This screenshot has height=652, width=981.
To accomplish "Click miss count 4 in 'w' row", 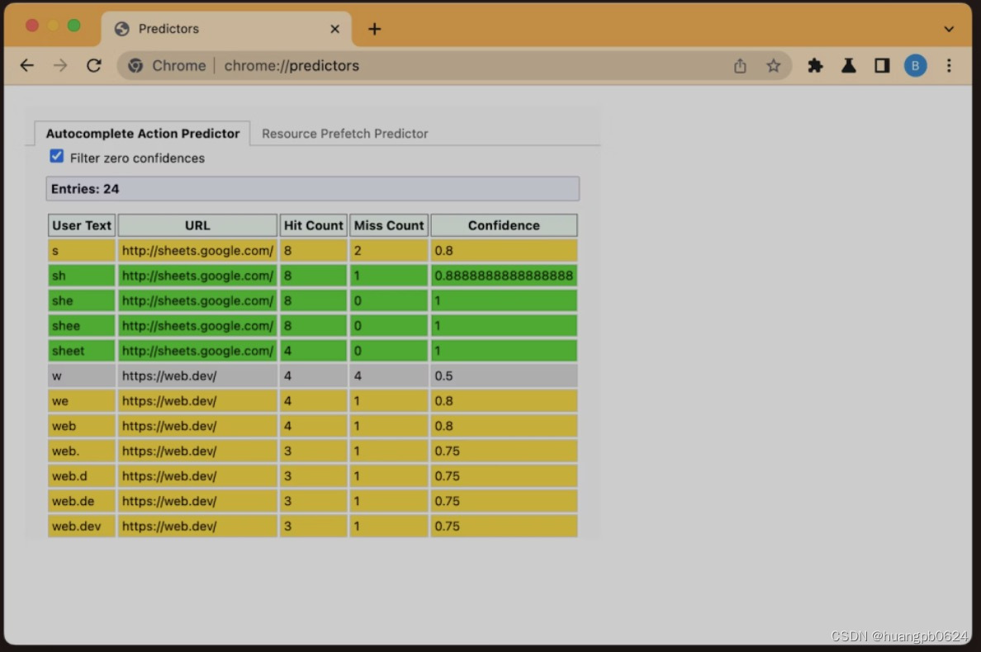I will [x=389, y=376].
